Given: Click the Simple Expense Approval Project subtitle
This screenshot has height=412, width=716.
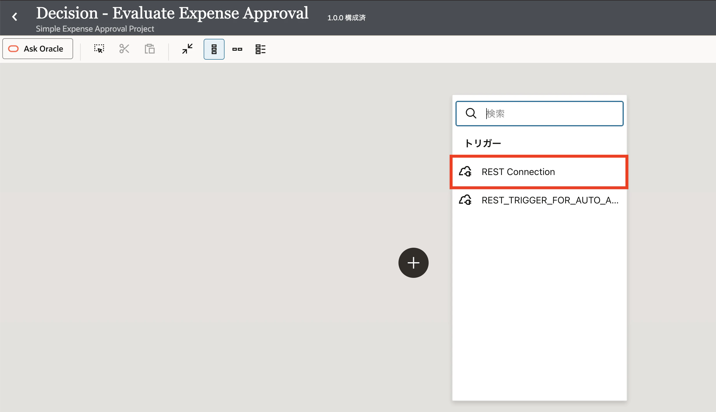Looking at the screenshot, I should coord(95,29).
